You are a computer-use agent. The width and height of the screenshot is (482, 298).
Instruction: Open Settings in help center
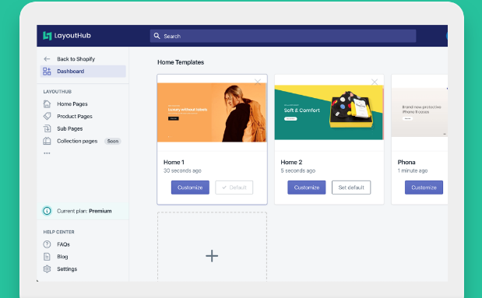67,269
